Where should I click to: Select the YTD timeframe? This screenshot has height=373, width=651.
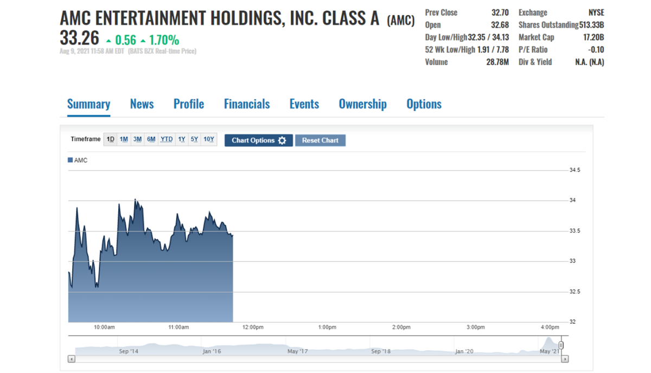(167, 139)
